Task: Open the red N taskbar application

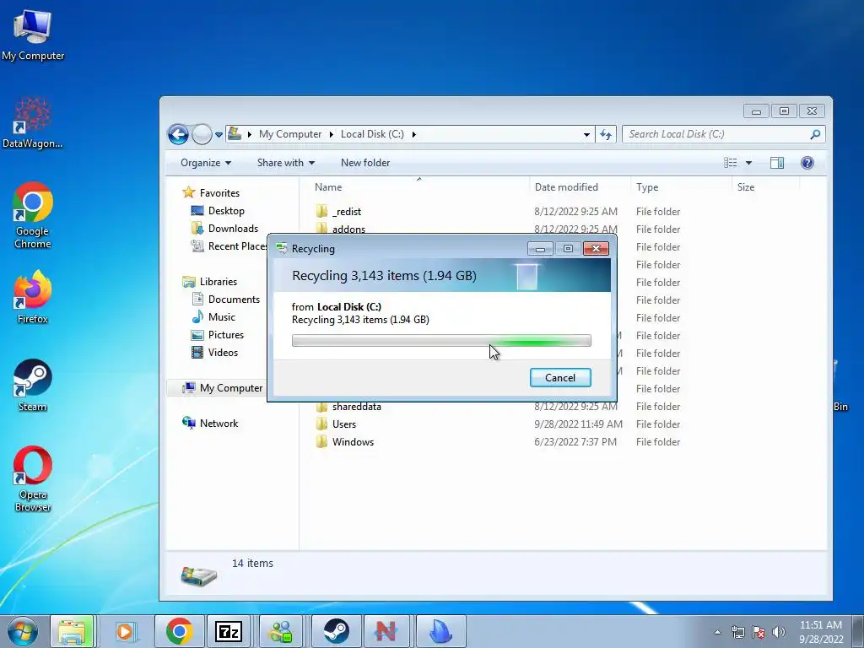Action: click(386, 631)
